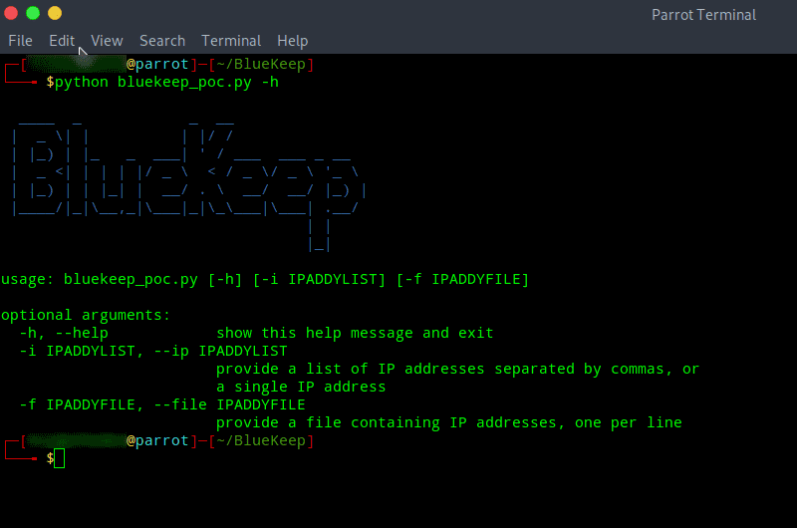Click 'provide a list of IP addresses' line
797x528 pixels.
click(457, 369)
